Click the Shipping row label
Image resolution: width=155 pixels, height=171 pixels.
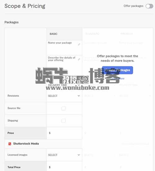(13, 121)
